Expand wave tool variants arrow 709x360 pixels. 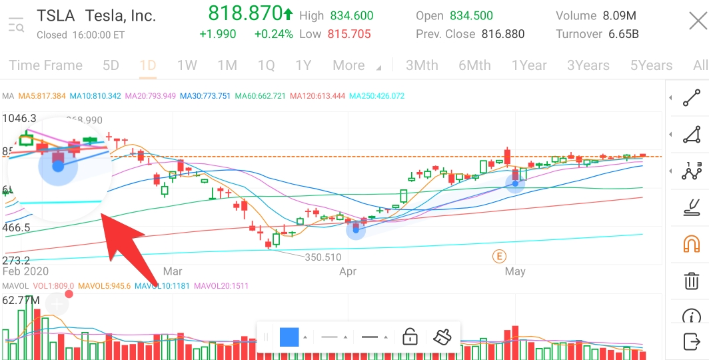click(x=670, y=171)
